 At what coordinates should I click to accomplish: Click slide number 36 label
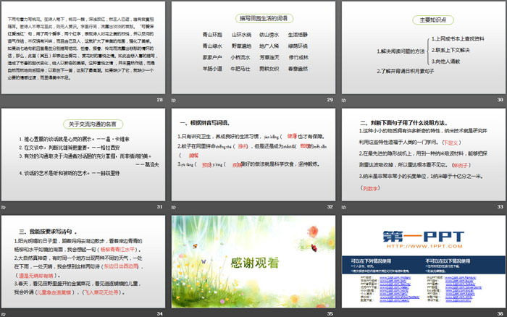[x=500, y=314]
